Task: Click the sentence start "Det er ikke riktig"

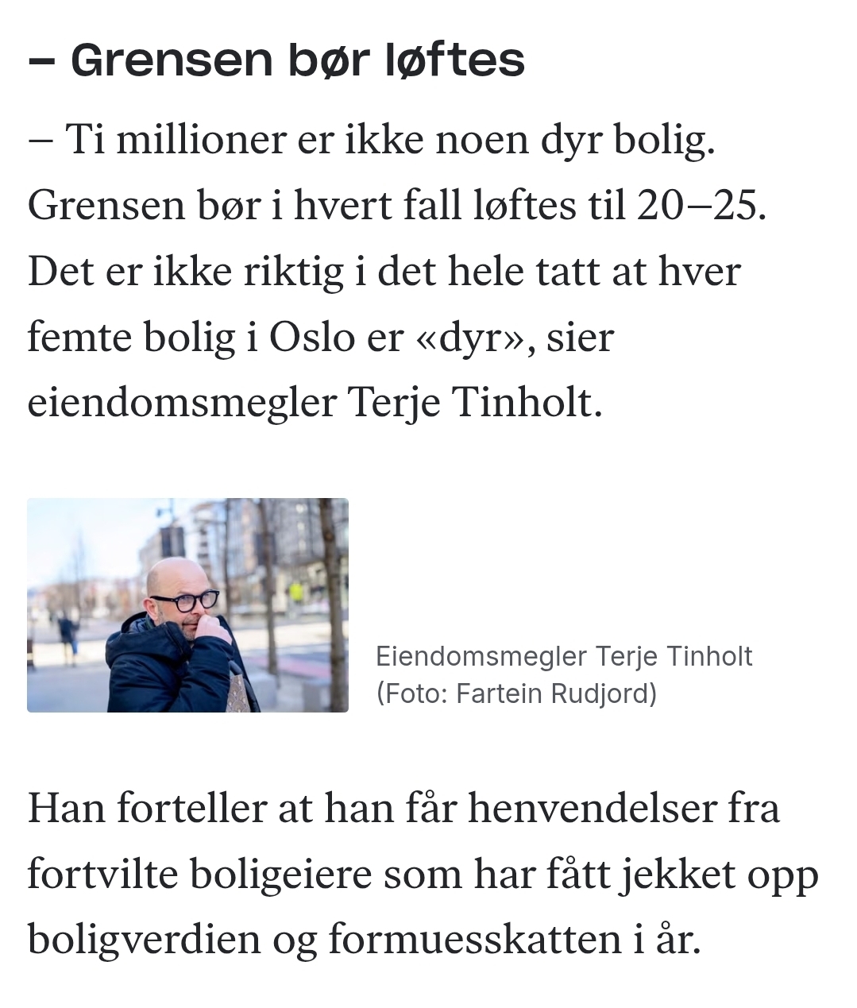Action: click(x=185, y=271)
